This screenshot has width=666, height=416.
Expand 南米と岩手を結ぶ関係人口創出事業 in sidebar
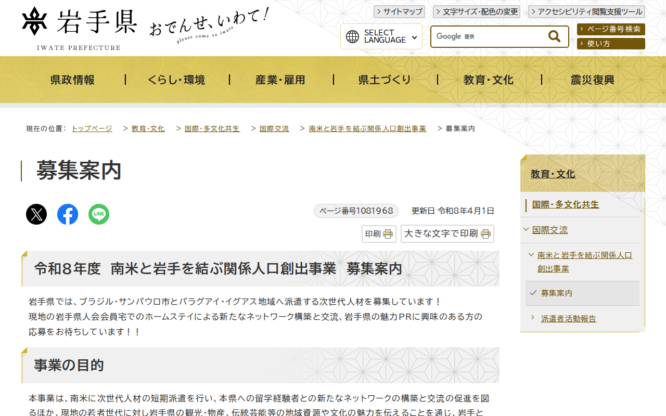tap(531, 256)
